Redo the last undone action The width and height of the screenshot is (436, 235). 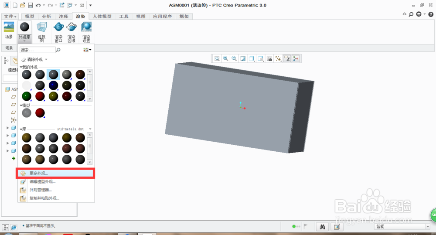click(x=50, y=5)
